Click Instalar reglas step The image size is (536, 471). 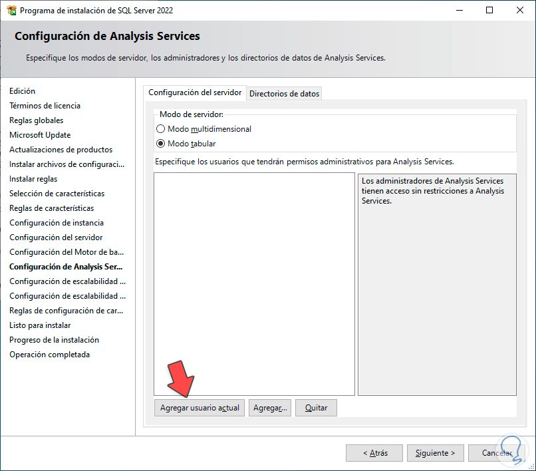click(x=33, y=179)
